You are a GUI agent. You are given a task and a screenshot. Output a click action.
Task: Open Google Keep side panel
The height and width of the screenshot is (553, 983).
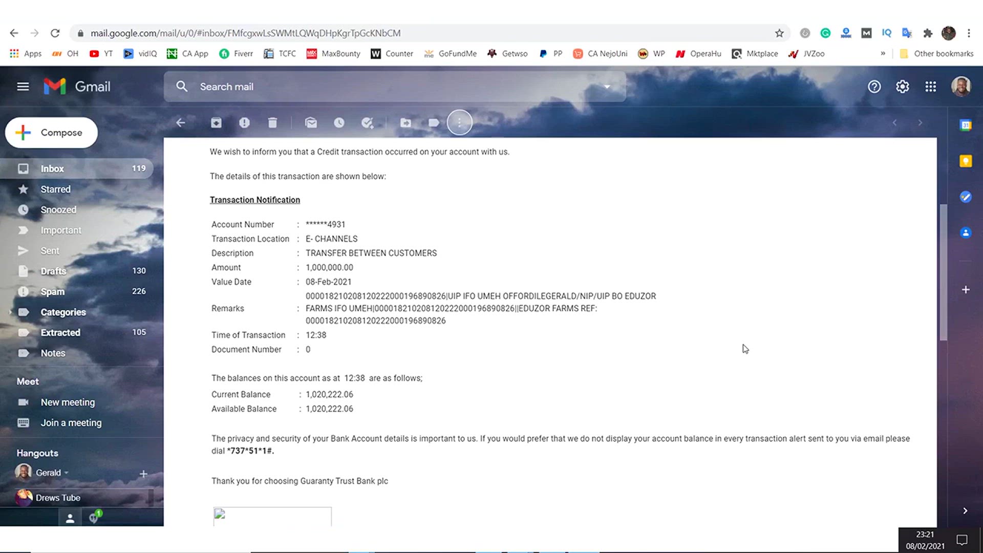(965, 161)
